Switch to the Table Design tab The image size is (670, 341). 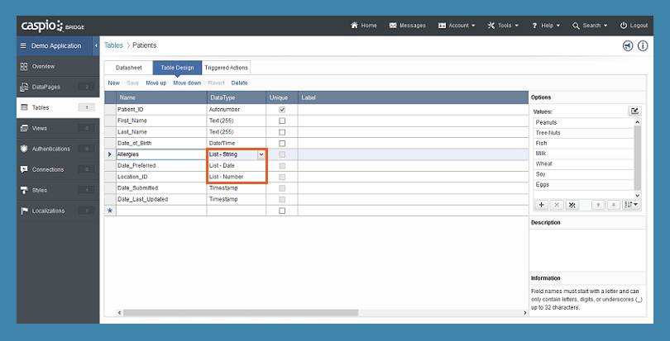point(177,68)
